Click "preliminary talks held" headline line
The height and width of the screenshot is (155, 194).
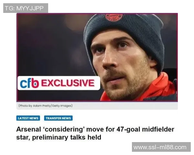pos(67,137)
